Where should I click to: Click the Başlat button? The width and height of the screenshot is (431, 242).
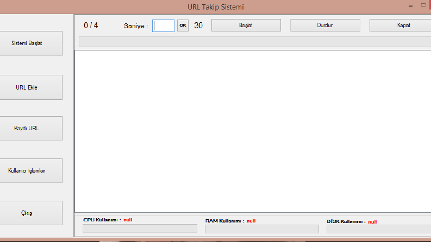[x=246, y=26]
